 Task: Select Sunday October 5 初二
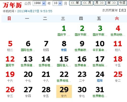coord(10,46)
